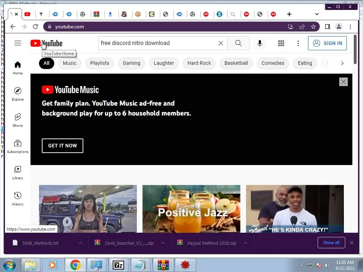Expand options for 500k_Methods.txt download

click(x=80, y=243)
